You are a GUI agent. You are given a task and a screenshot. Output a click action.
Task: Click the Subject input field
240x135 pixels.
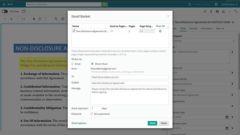[x=130, y=83]
